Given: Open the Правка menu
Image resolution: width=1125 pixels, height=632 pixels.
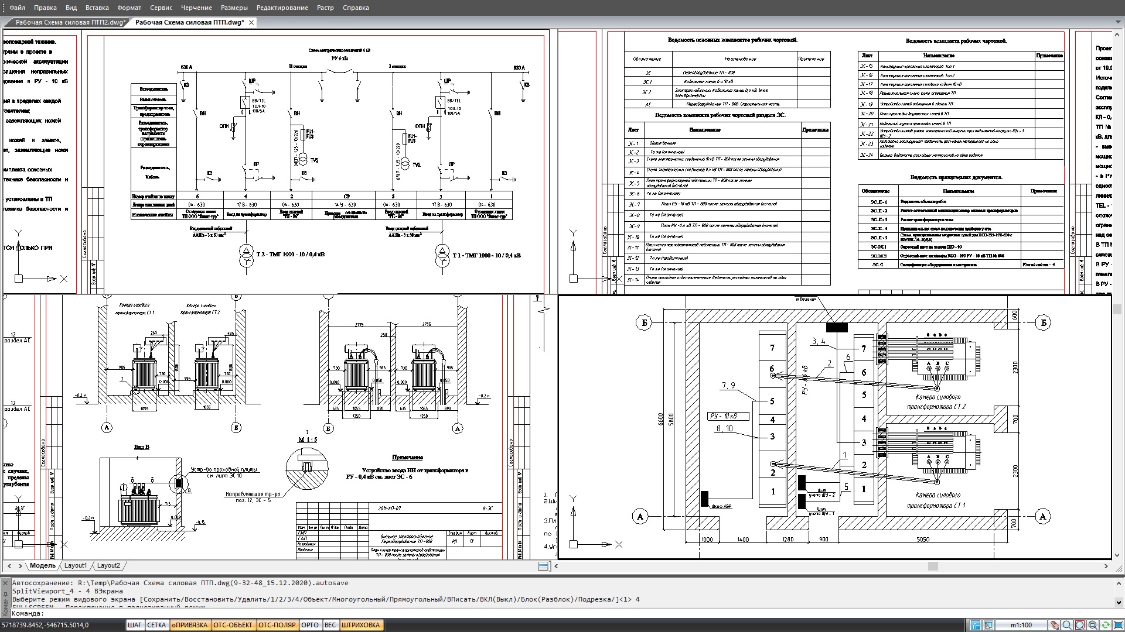Looking at the screenshot, I should pyautogui.click(x=45, y=8).
